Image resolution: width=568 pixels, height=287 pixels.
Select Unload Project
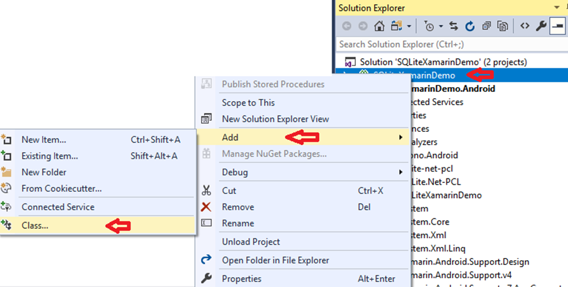(x=303, y=242)
